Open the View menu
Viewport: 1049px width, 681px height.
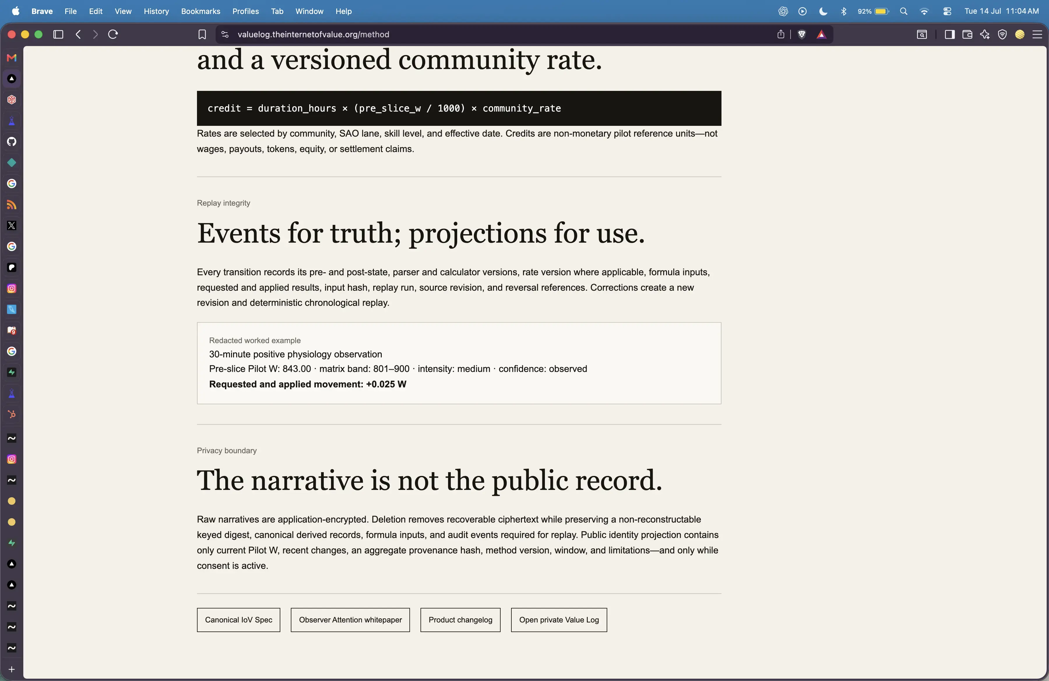click(x=123, y=11)
